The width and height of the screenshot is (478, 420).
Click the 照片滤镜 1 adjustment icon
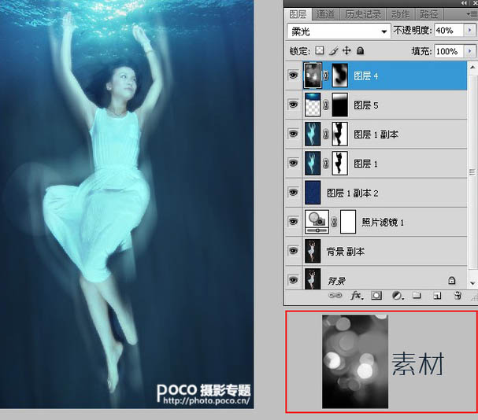click(x=317, y=222)
